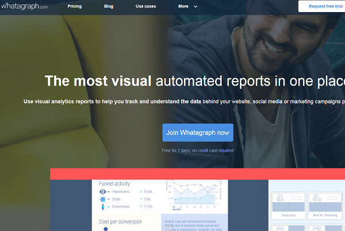Expand the More dropdown chevron
Screen dimensions: 345x231
pos(195,6)
